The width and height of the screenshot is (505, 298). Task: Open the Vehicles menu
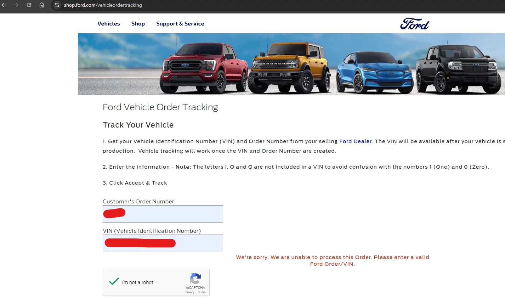coord(109,24)
